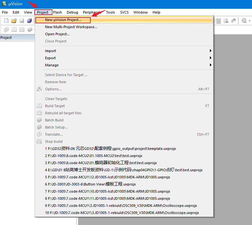Click the Batch Setup menu icon
The width and height of the screenshot is (252, 225).
tap(39, 127)
